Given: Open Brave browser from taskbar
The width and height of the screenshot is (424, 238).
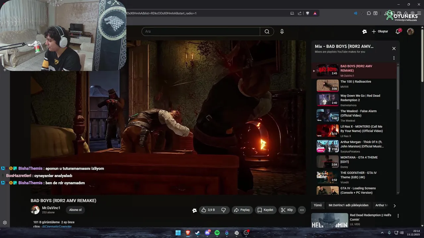Looking at the screenshot, I should (188, 233).
